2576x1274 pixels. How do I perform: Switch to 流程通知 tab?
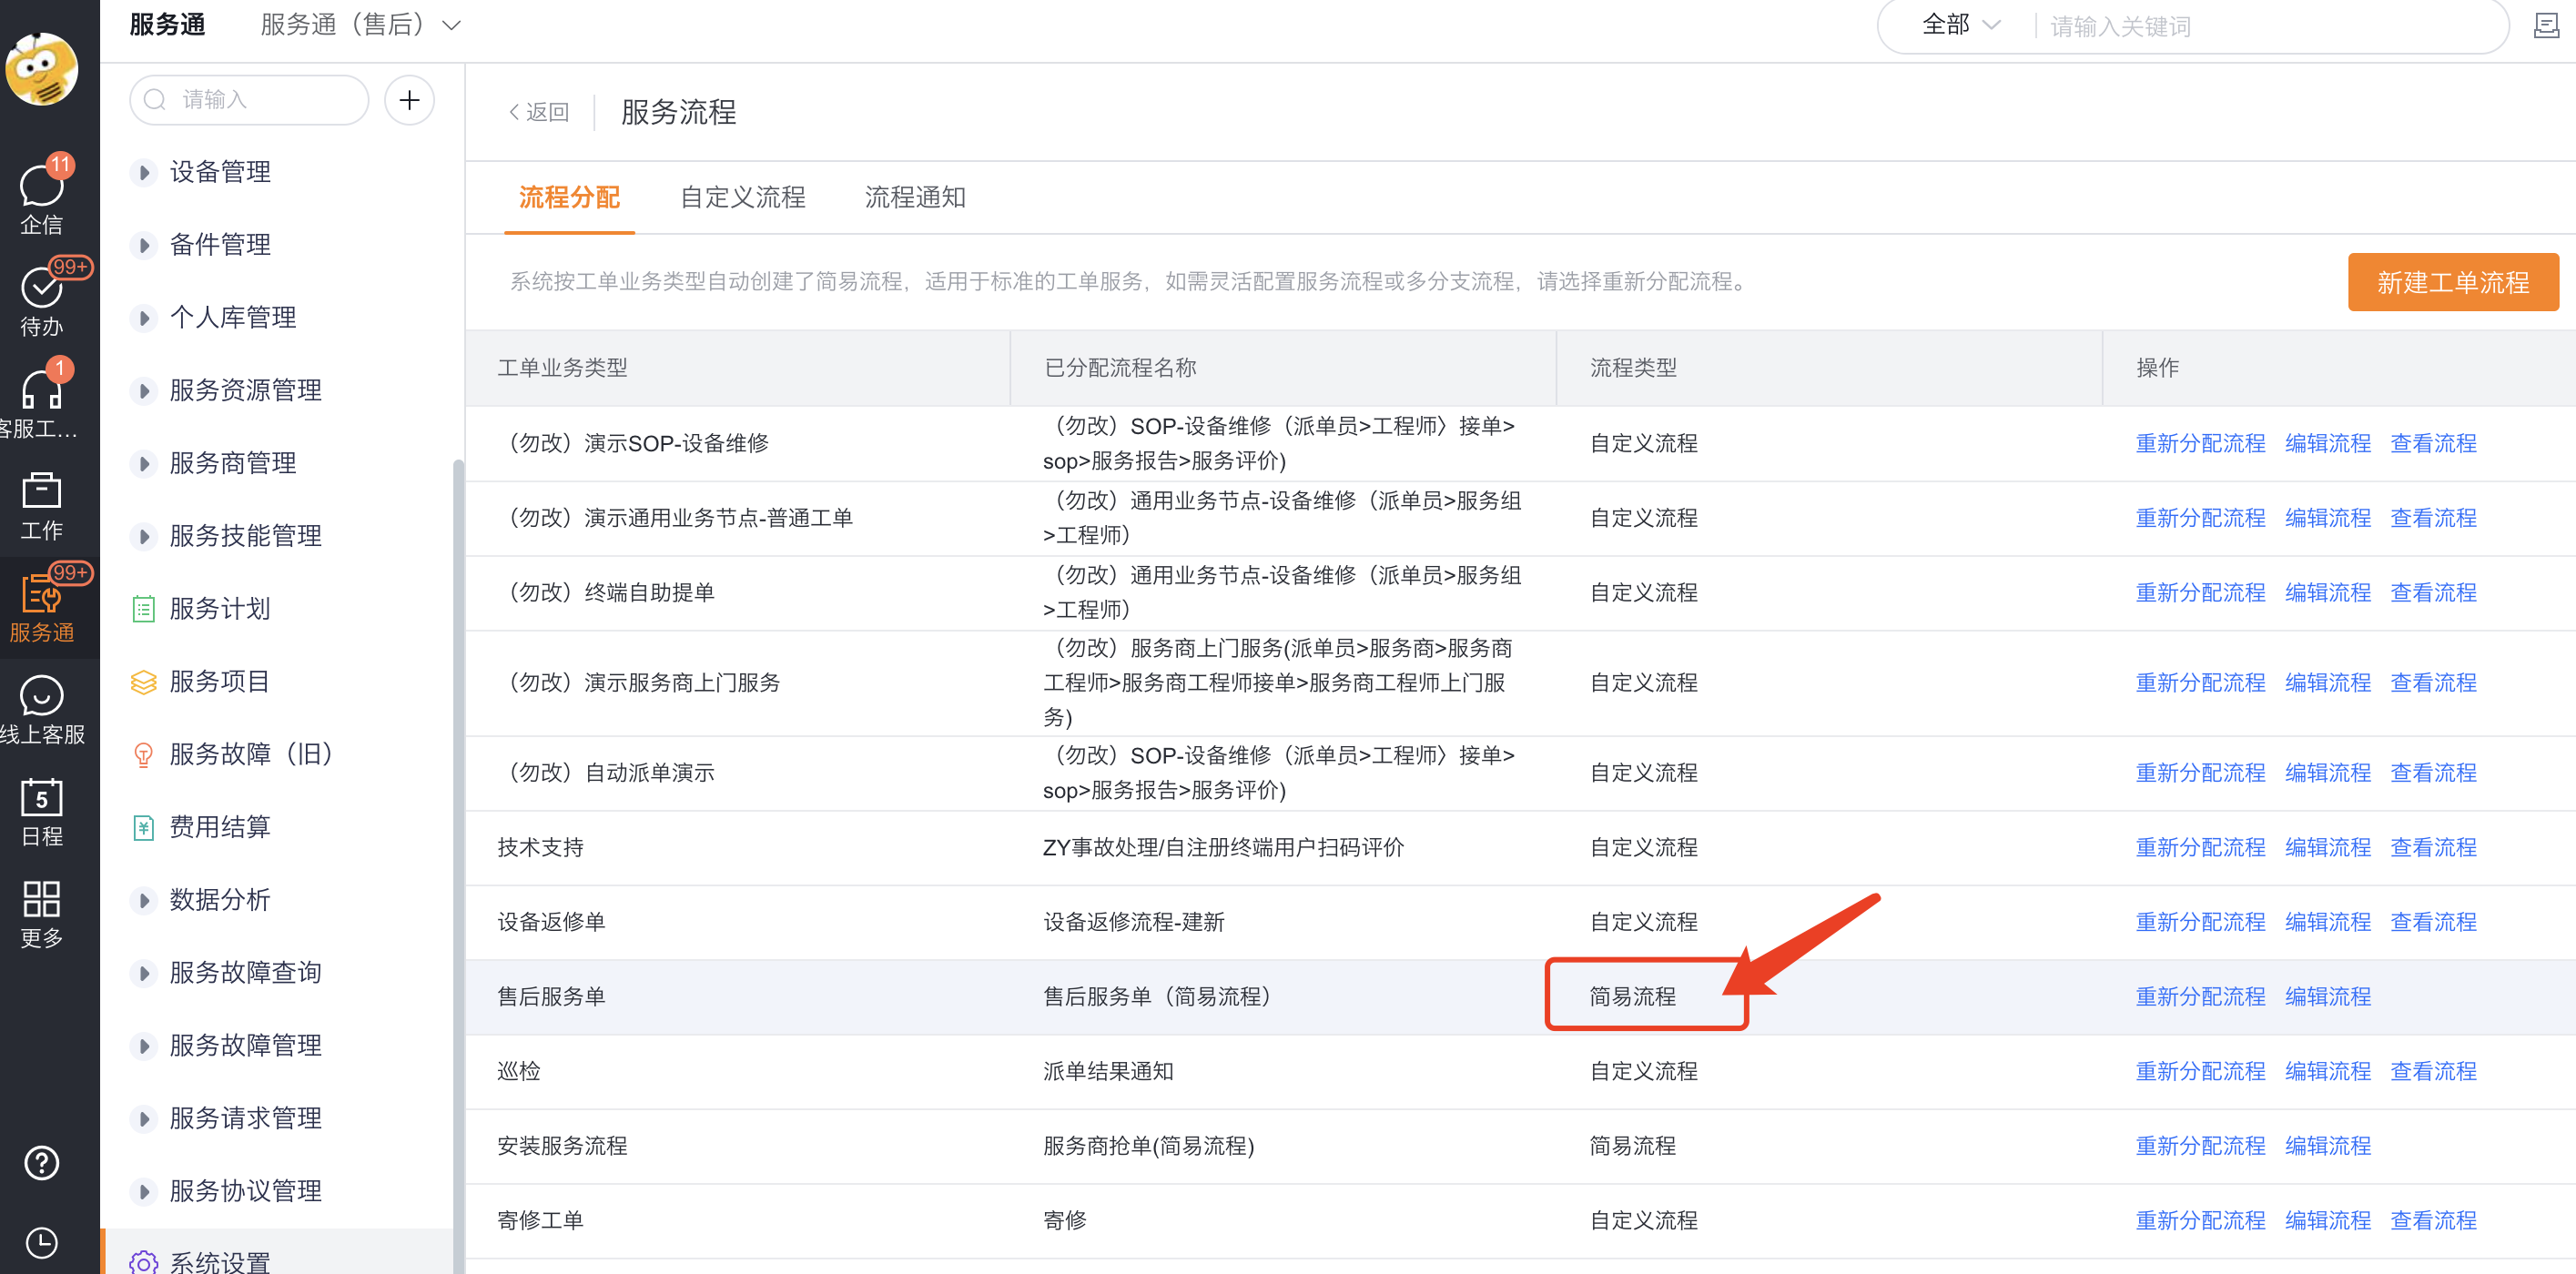(915, 198)
